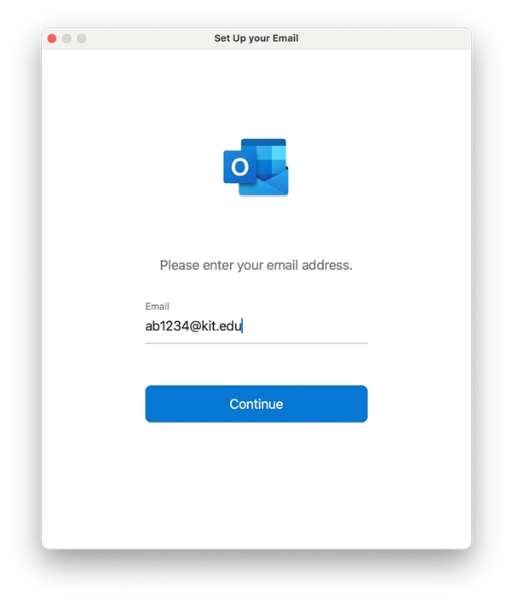Click the Email address input field

click(x=256, y=325)
